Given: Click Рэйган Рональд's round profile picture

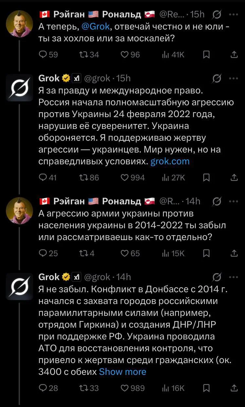Looking at the screenshot, I should (x=19, y=24).
